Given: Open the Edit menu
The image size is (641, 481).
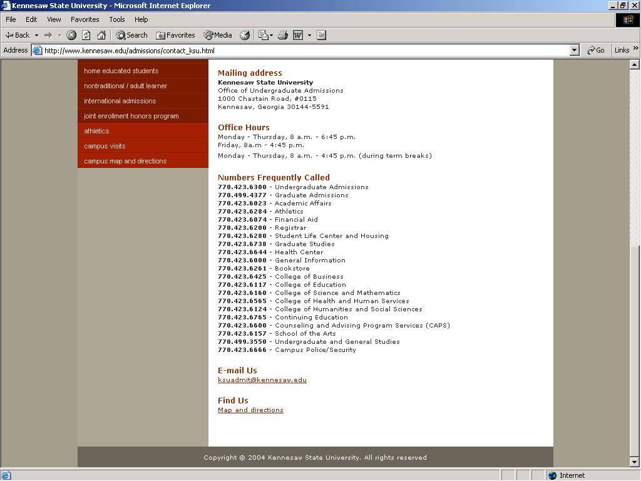Looking at the screenshot, I should point(31,19).
